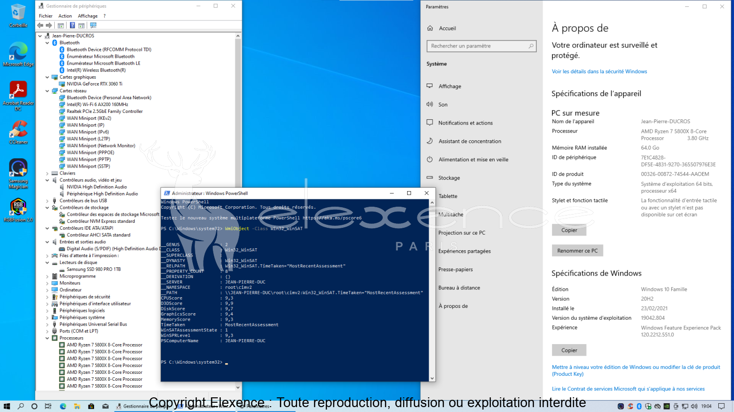Expand Périphériques système category
This screenshot has width=734, height=412.
click(47, 318)
